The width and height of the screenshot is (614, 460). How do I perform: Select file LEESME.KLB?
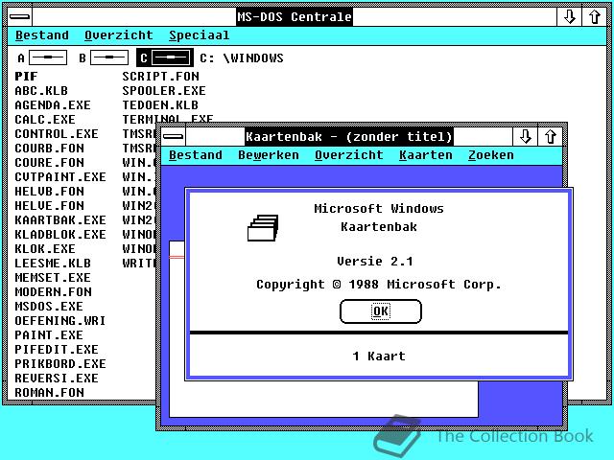point(53,264)
